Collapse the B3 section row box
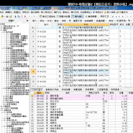The image size is (133, 133). click(x=37, y=28)
